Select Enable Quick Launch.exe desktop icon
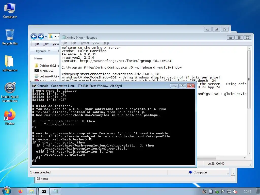Image resolution: width=260 pixels, height=195 pixels. point(10,92)
